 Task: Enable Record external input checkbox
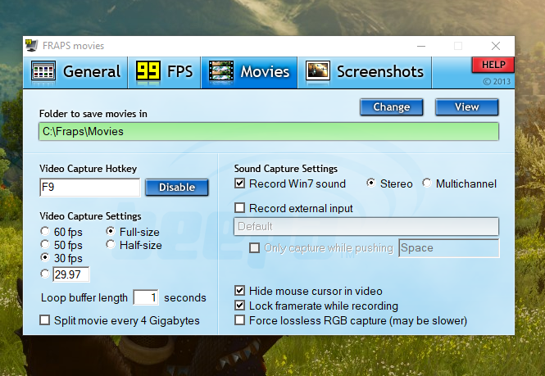click(239, 208)
